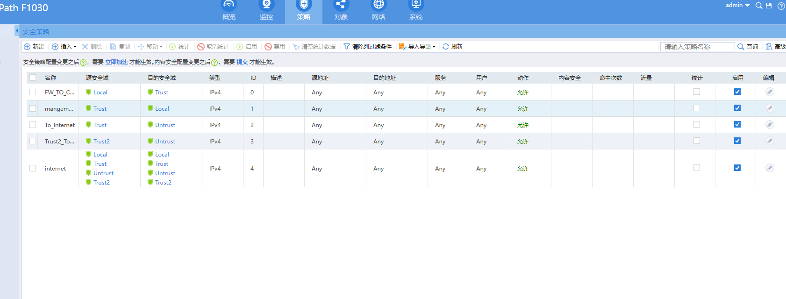Viewport: 786px width, 299px height.
Task: Open the admin user dropdown
Action: [x=737, y=5]
